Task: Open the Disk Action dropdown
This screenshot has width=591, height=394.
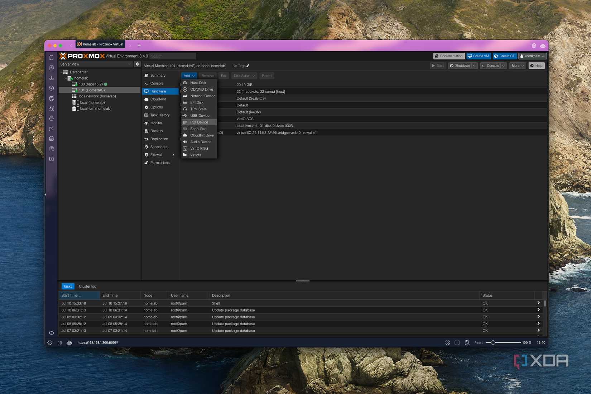Action: (244, 76)
